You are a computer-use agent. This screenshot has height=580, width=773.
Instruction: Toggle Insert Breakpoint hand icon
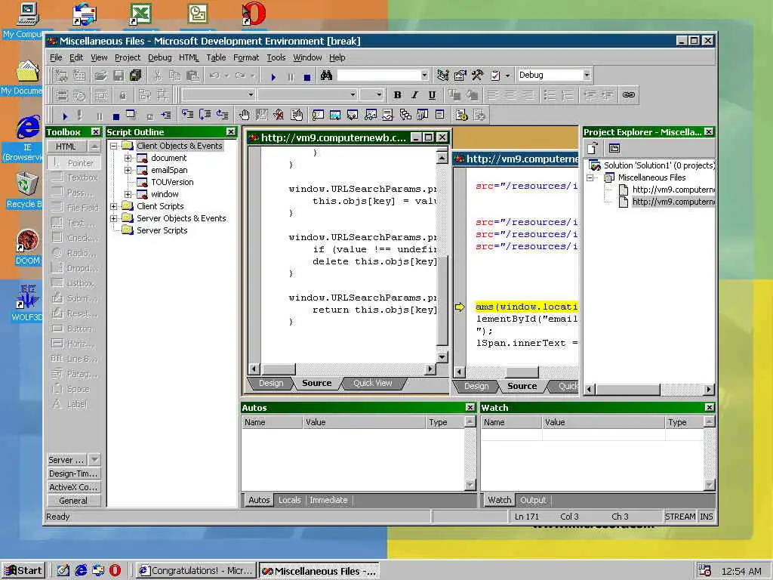click(x=244, y=115)
